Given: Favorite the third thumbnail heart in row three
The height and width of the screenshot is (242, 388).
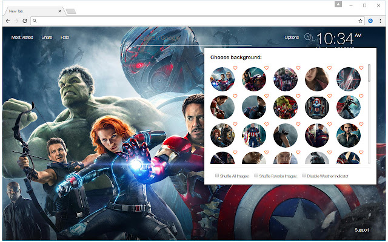Looking at the screenshot, I should pyautogui.click(x=298, y=124).
